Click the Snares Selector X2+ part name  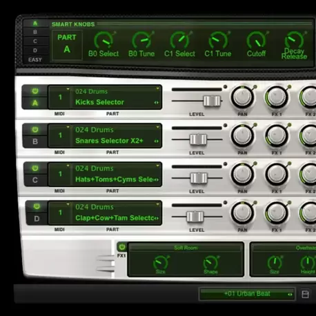click(109, 141)
